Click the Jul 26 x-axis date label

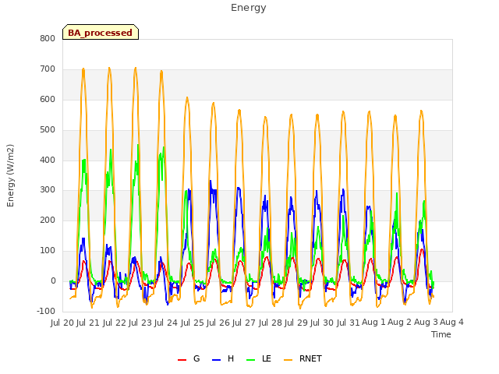(218, 323)
